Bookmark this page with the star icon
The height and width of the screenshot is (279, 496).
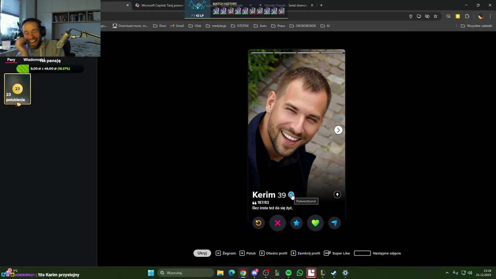436,16
